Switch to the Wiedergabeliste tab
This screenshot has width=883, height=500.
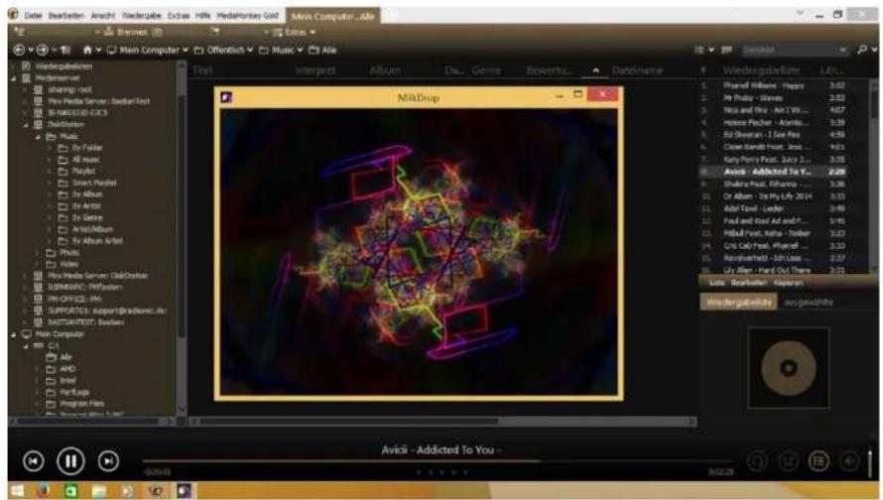[739, 303]
